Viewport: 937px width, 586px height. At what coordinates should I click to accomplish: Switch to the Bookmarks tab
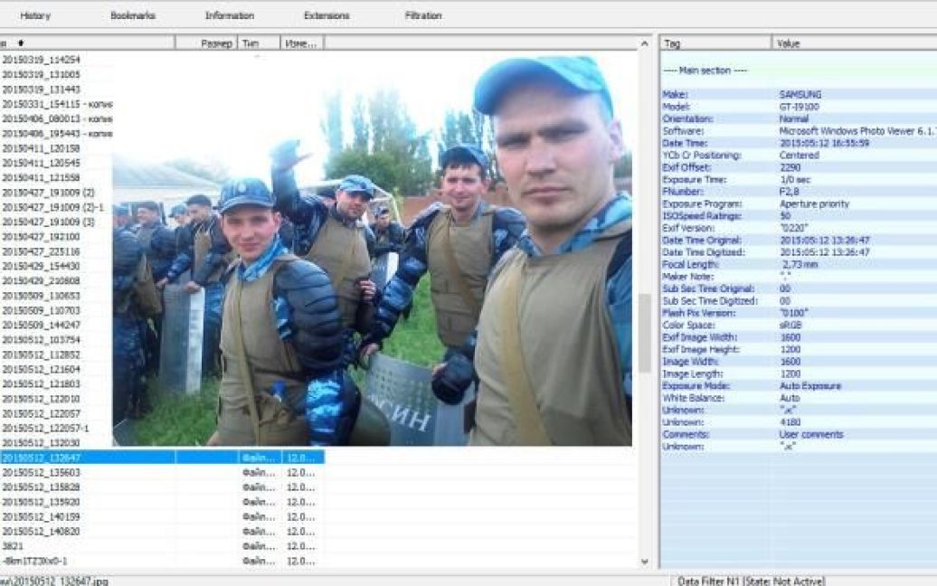133,15
